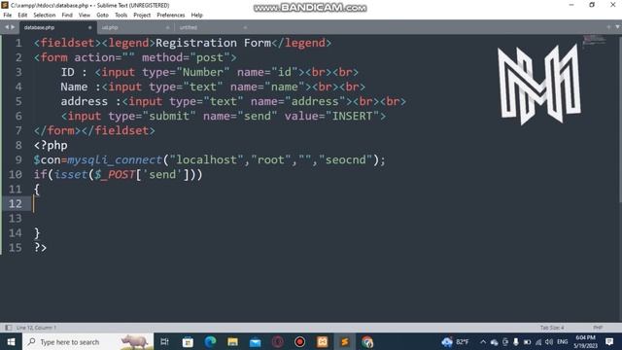Go to next tab with right arrow
Image resolution: width=622 pixels, height=350 pixels.
point(13,27)
